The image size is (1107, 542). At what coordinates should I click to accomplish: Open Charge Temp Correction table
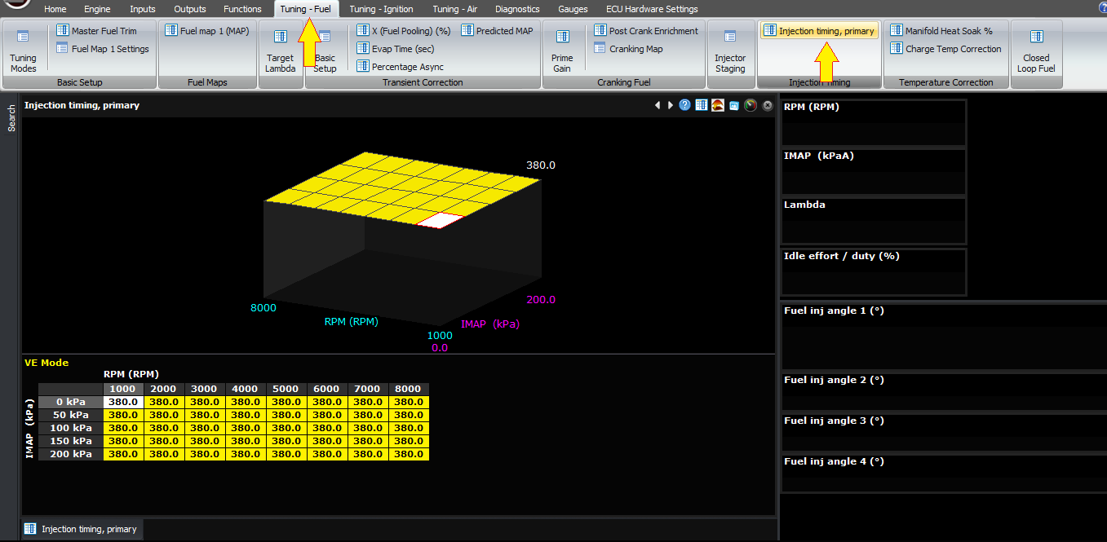945,49
